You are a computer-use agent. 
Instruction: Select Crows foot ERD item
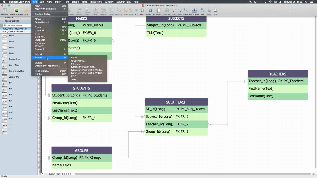tap(12, 21)
